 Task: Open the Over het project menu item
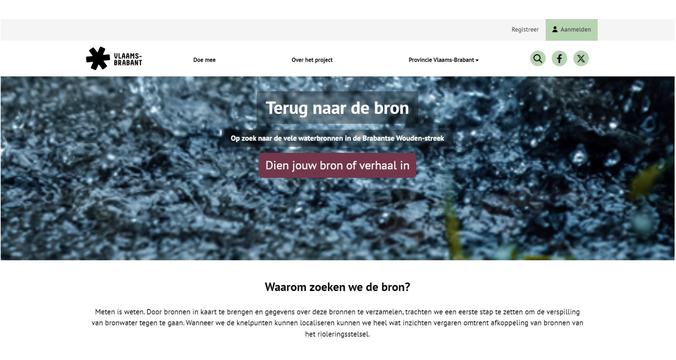pyautogui.click(x=312, y=60)
